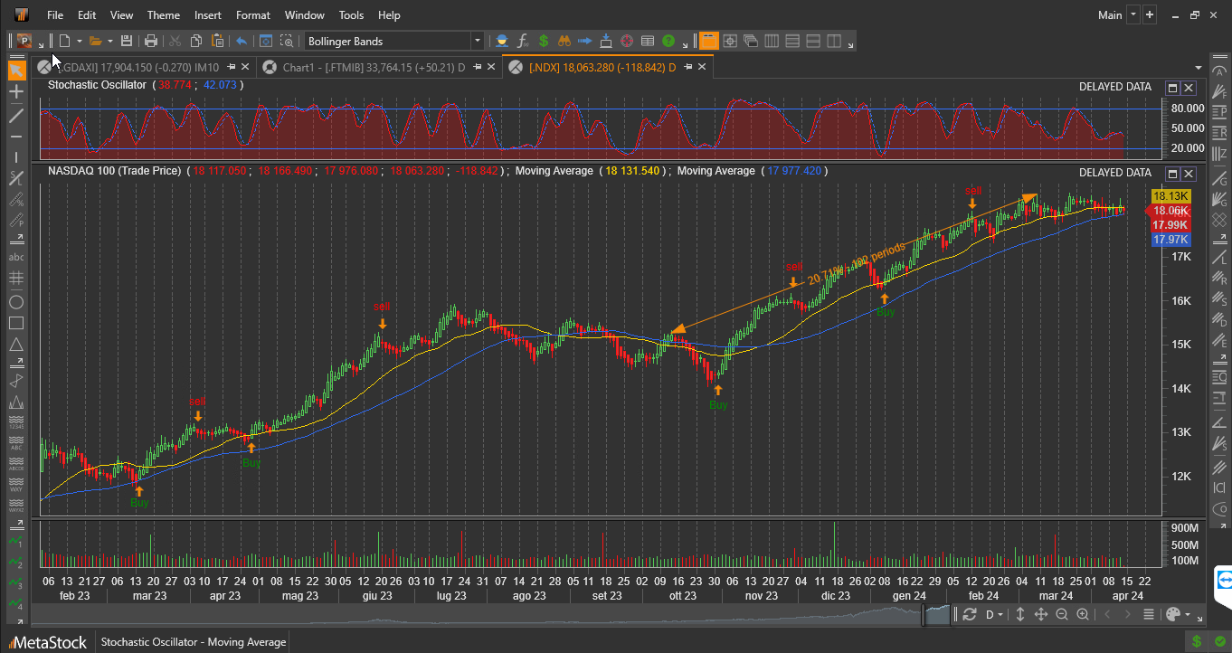Open the periodicity 'D' dropdown

coord(995,614)
